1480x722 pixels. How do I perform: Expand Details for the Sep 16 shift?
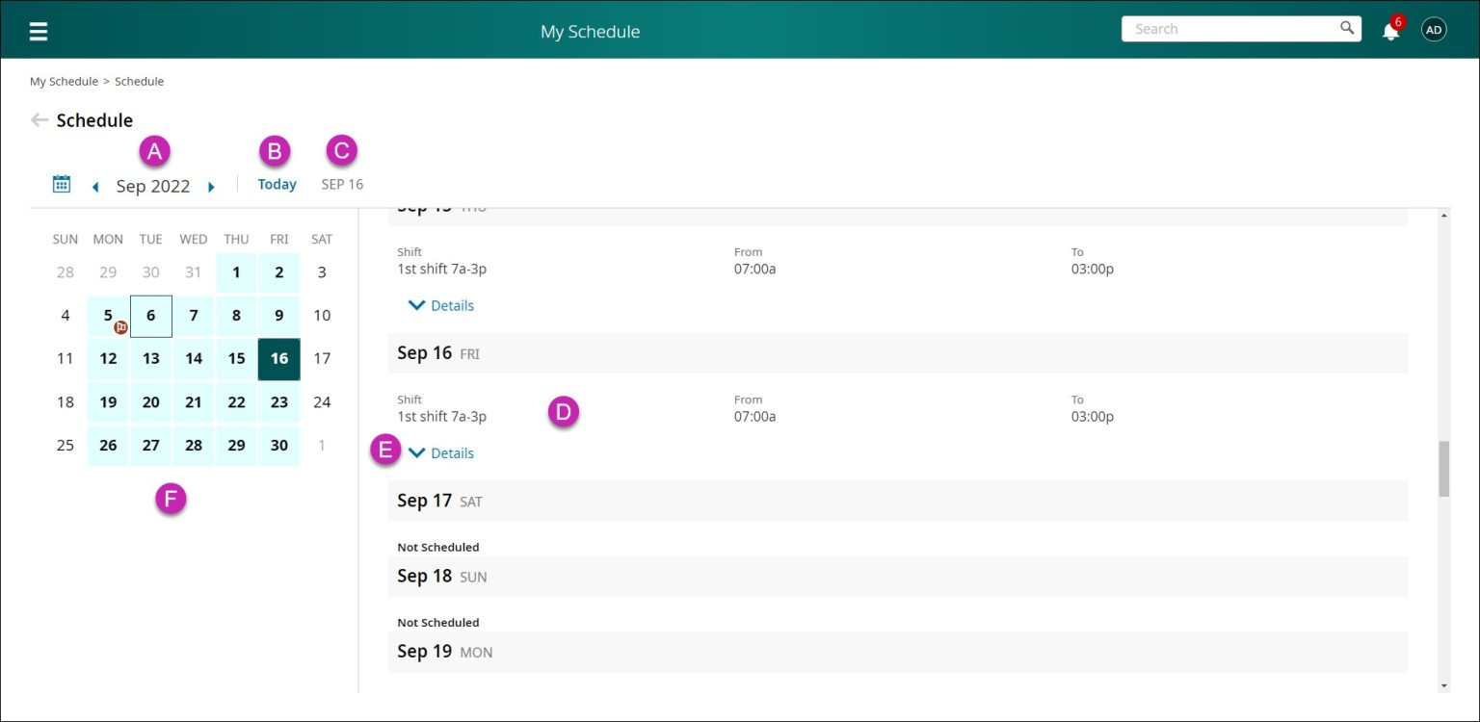[x=441, y=452]
